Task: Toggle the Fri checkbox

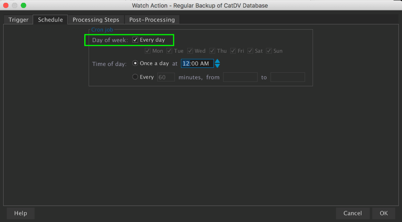Action: coord(233,51)
